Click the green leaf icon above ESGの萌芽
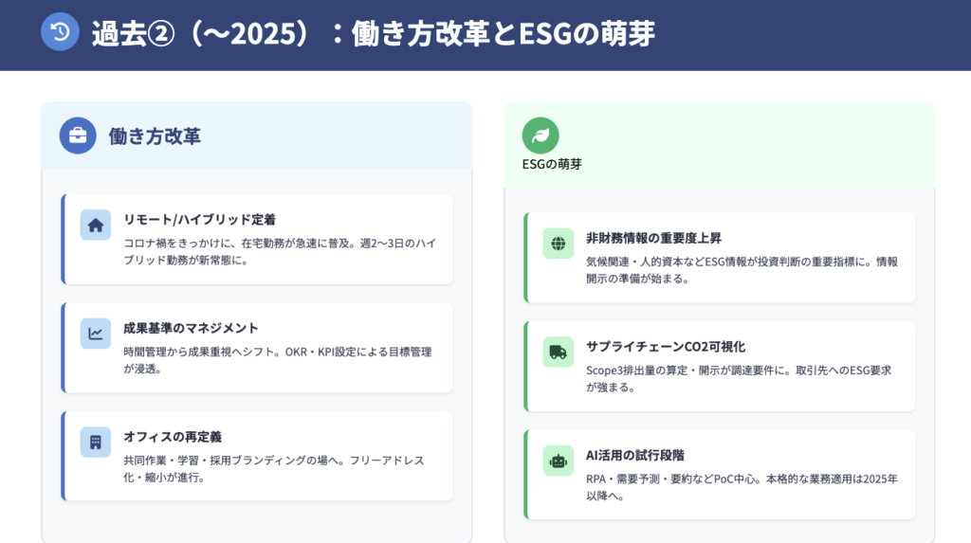The image size is (971, 543). 540,136
